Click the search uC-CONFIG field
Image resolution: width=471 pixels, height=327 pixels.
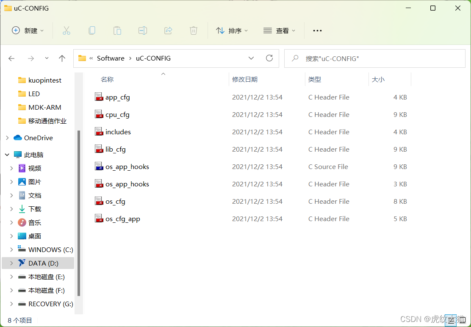(374, 58)
